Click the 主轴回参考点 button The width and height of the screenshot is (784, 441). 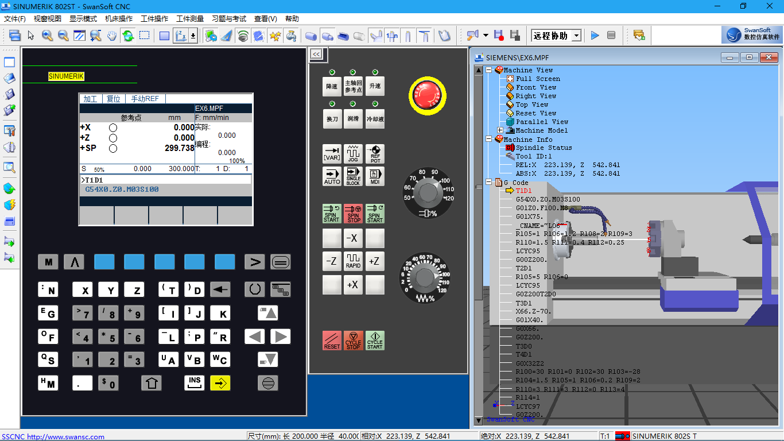(x=353, y=86)
